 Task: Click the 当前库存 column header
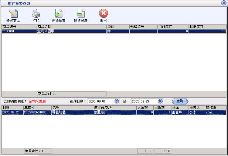(x=173, y=27)
